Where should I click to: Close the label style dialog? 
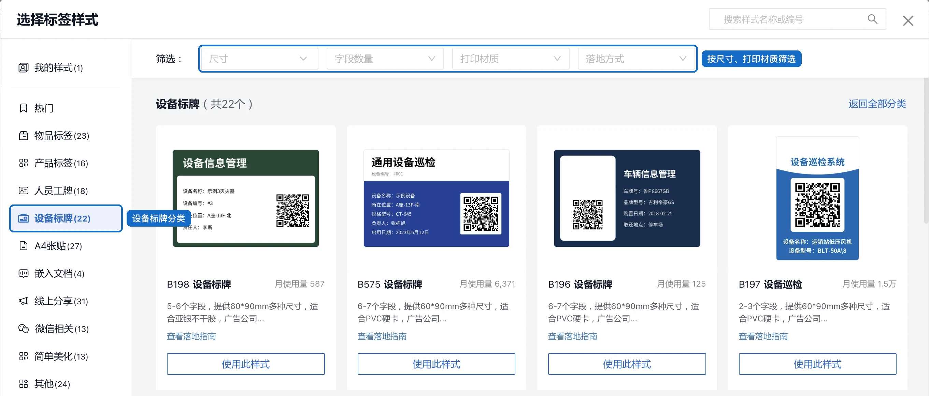click(908, 20)
